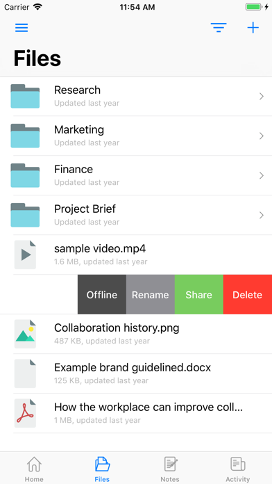The height and width of the screenshot is (484, 272).
Task: Tap the filter/sort icon
Action: 219,28
